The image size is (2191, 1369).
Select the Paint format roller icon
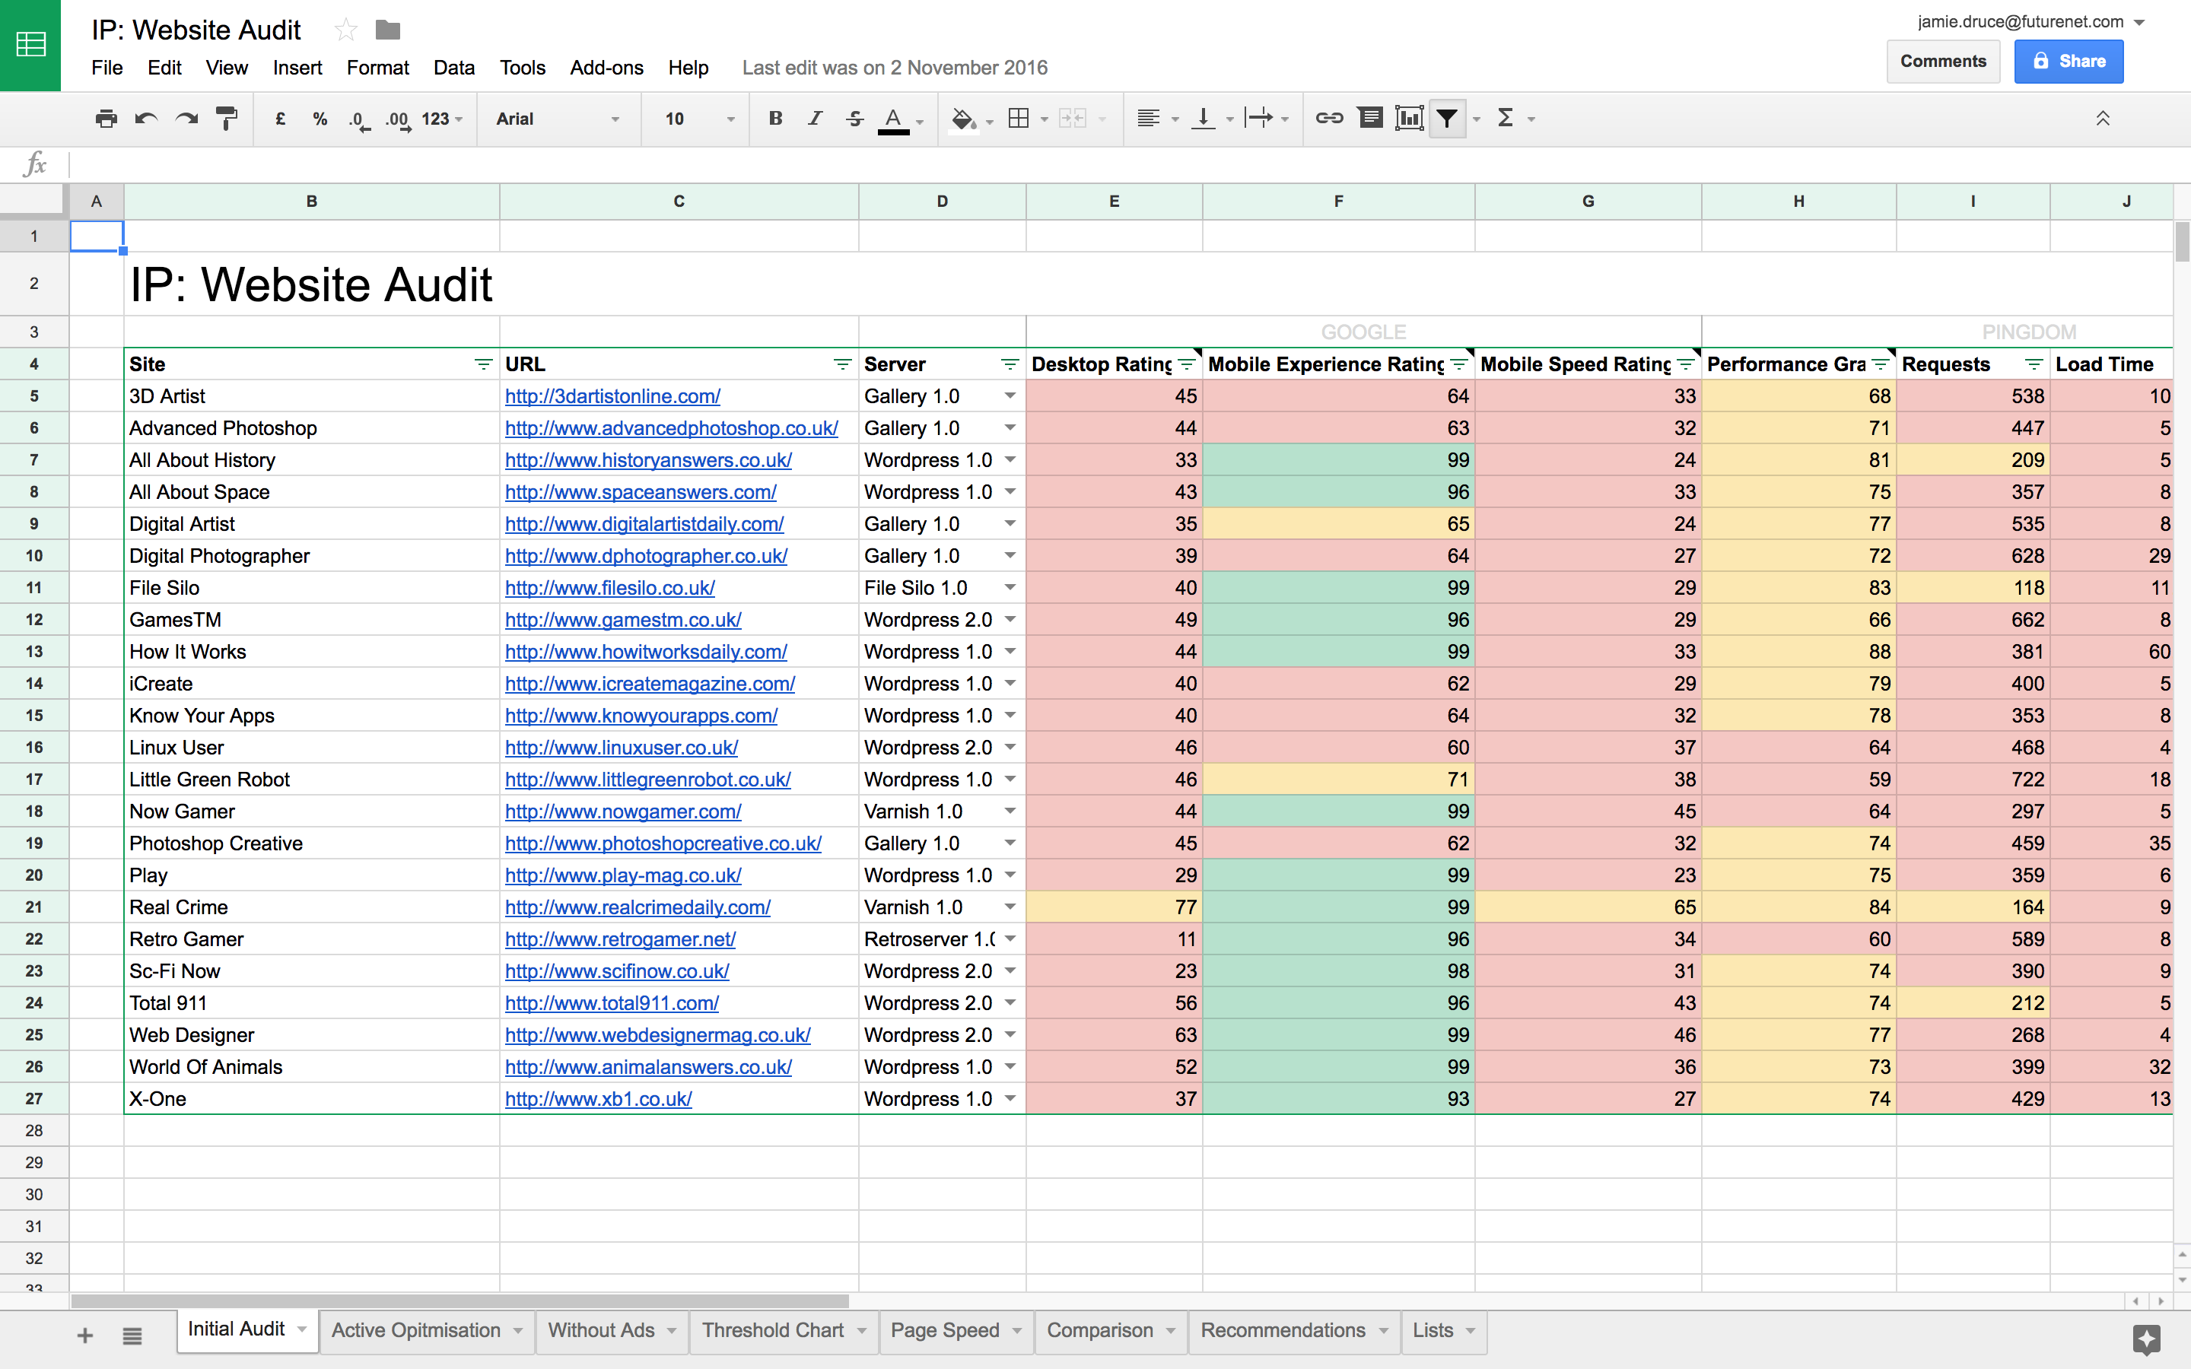227,119
